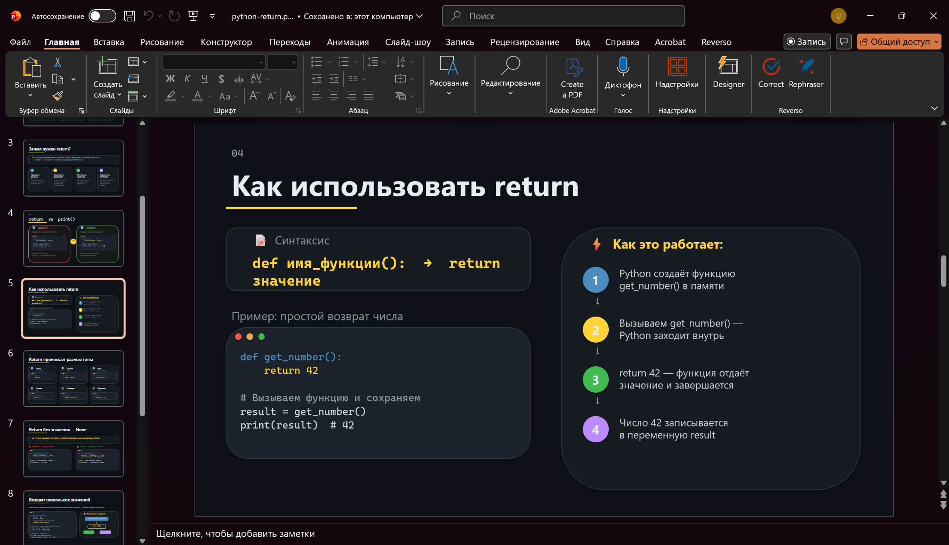Image resolution: width=949 pixels, height=545 pixels.
Task: Underline text using the Ч icon
Action: (204, 79)
